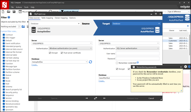Expand target Server dropdown

click(158, 43)
